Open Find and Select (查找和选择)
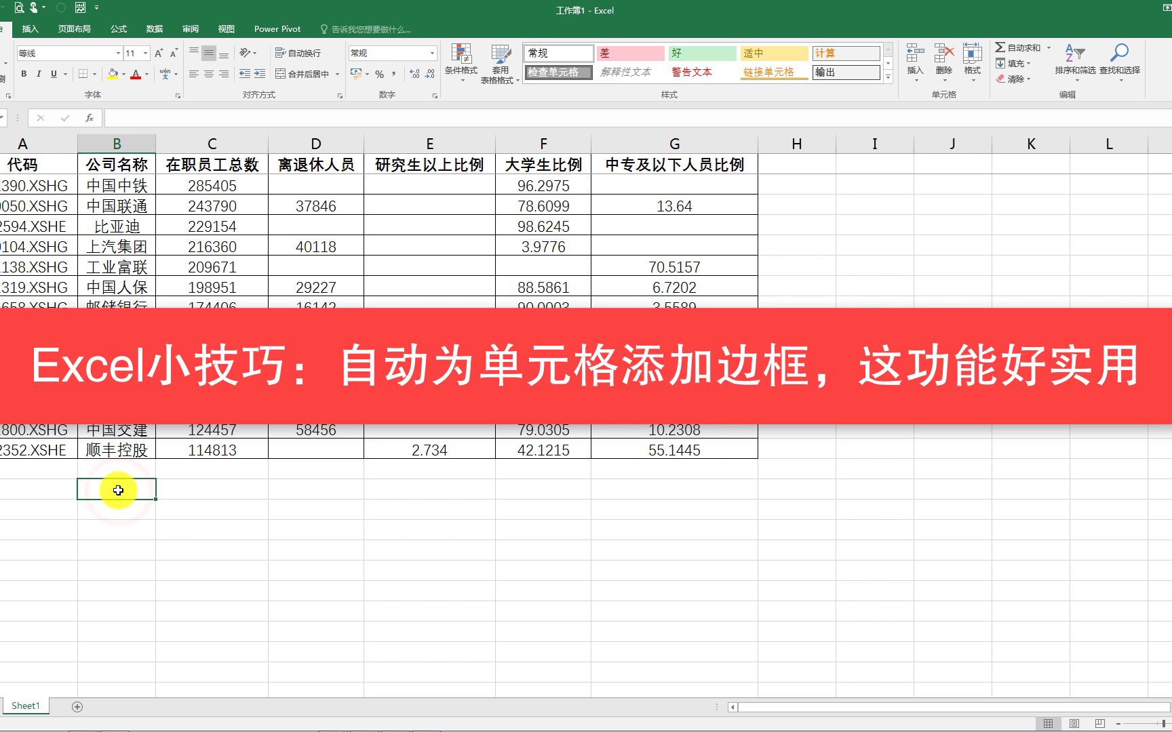Screen dimensions: 1172x732 (x=1120, y=63)
